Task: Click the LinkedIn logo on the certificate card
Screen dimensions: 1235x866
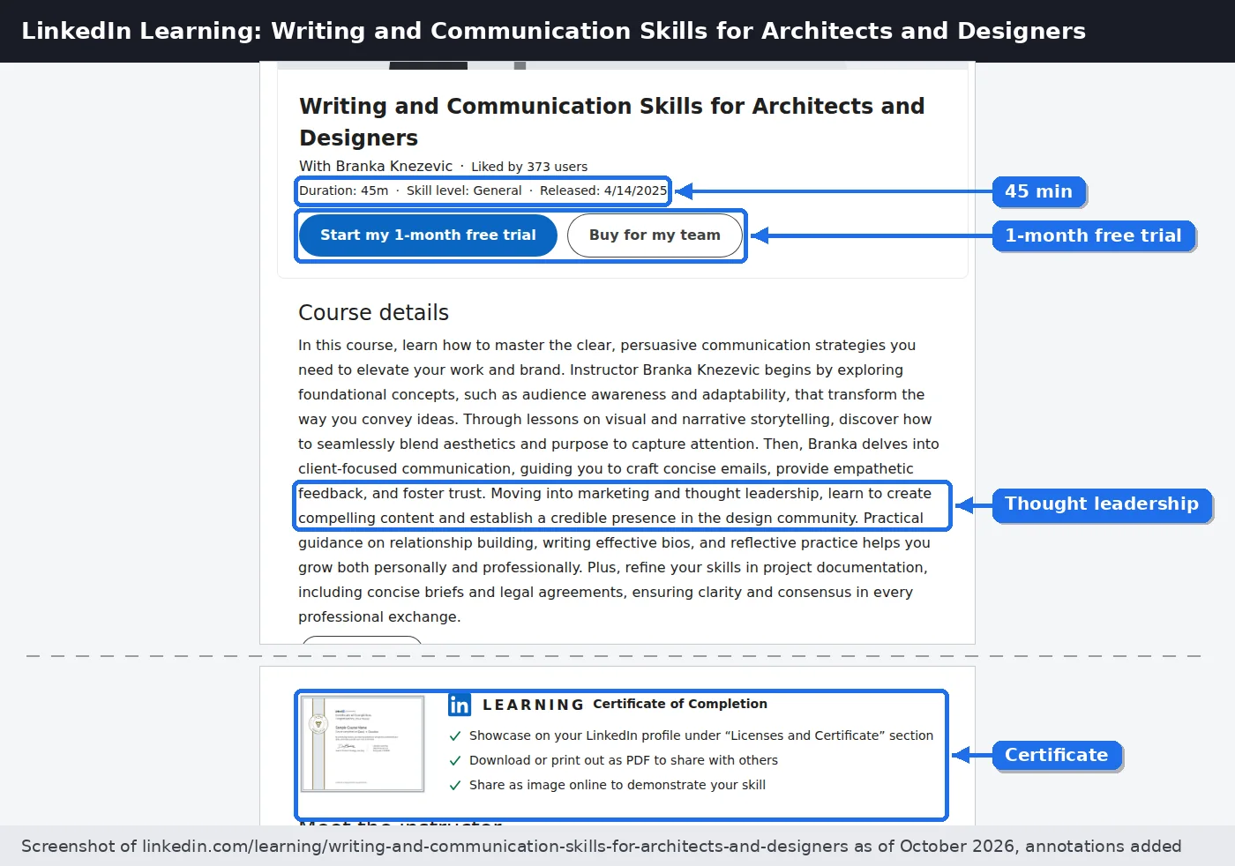Action: 460,705
